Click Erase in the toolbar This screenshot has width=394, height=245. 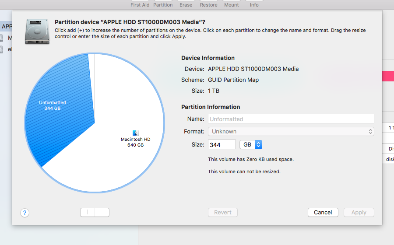(186, 5)
